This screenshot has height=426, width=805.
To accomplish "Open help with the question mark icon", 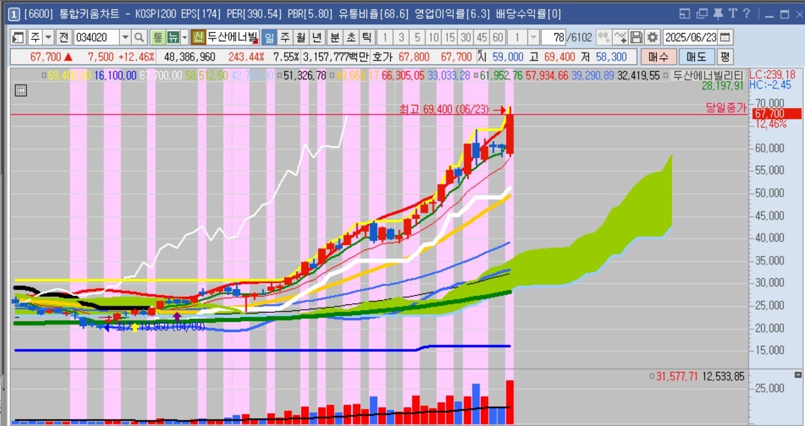I will click(x=746, y=14).
